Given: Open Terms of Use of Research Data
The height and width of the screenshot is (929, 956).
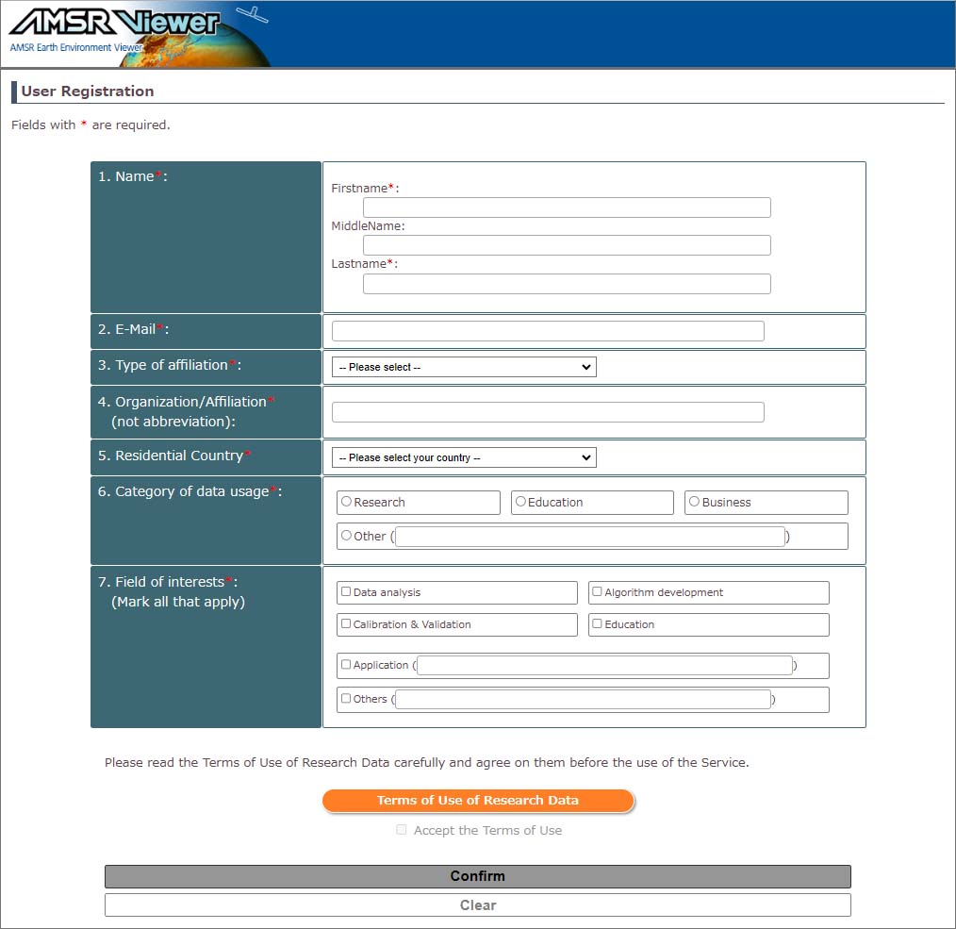Looking at the screenshot, I should pyautogui.click(x=478, y=801).
